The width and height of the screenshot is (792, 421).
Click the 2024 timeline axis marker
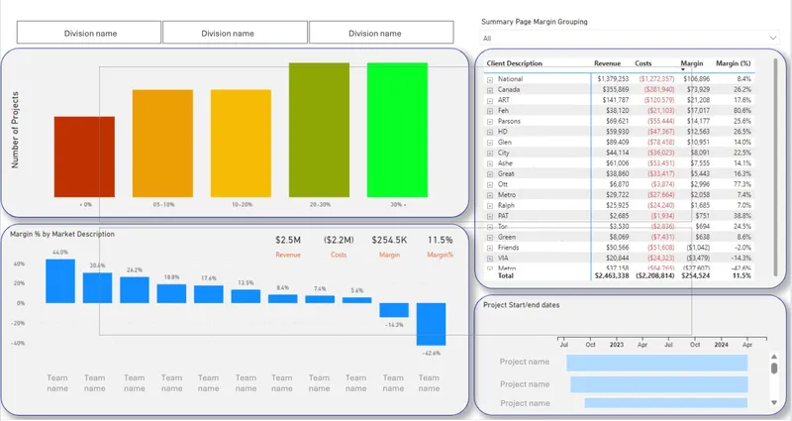721,345
